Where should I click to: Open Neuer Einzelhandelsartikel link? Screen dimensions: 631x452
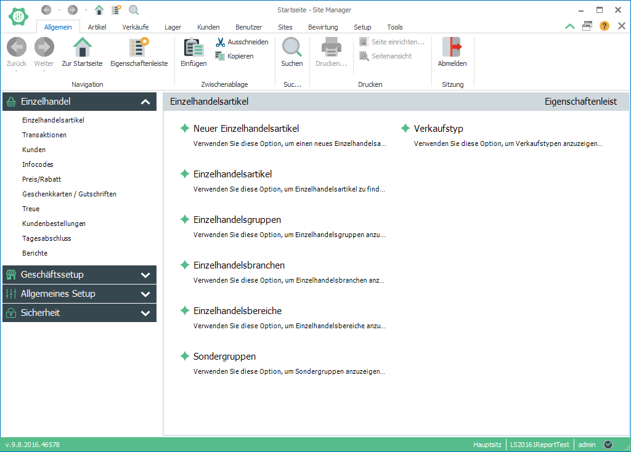[246, 129]
